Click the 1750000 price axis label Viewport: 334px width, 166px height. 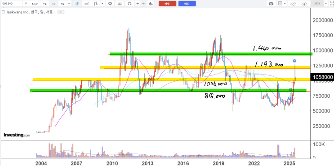point(322,35)
